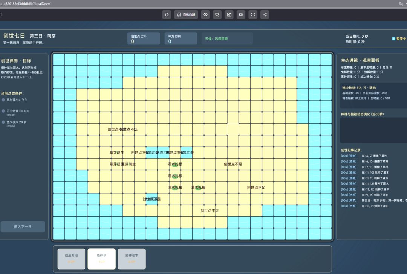Click the 创世律则 · 目标 heading
Image resolution: width=407 pixels, height=274 pixels.
click(16, 61)
